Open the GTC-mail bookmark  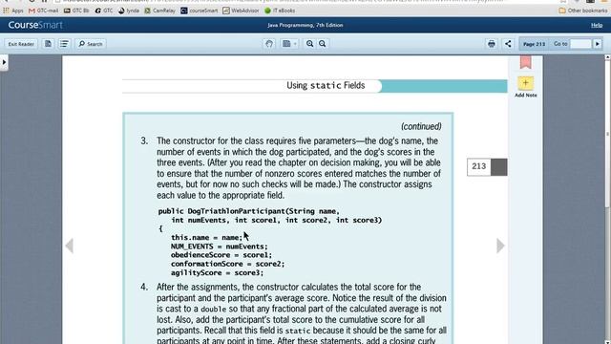(x=43, y=11)
